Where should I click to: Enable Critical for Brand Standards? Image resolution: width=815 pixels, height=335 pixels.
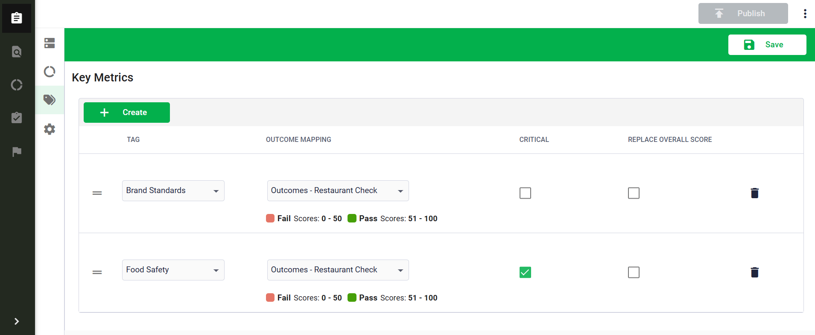525,193
